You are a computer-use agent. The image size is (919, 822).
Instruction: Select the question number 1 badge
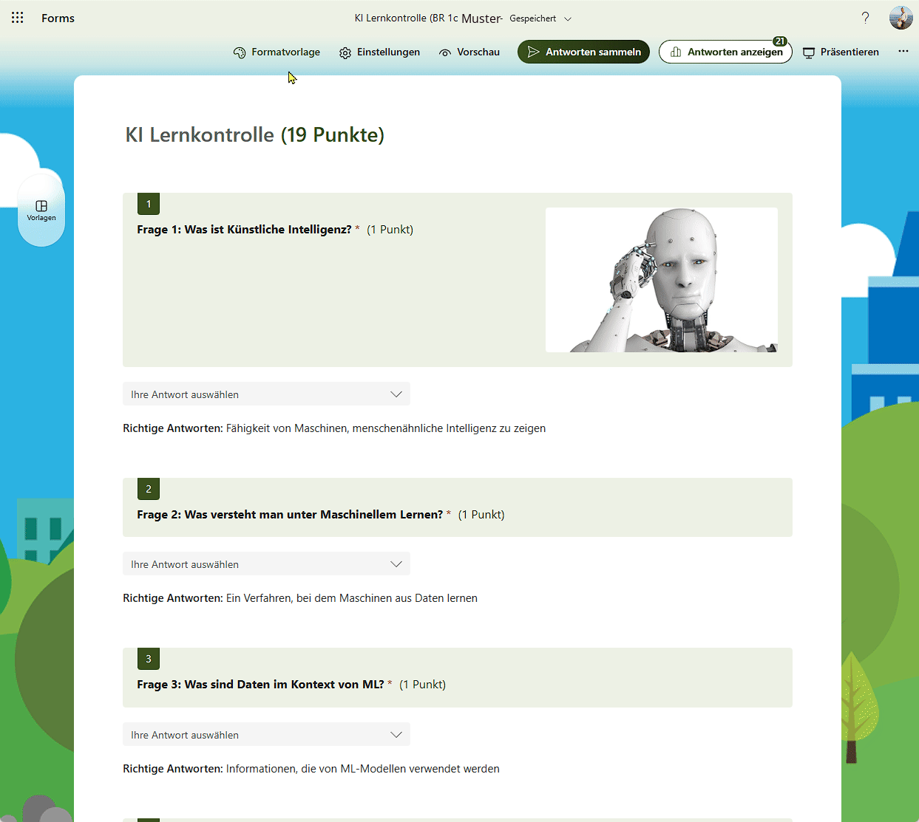click(149, 204)
